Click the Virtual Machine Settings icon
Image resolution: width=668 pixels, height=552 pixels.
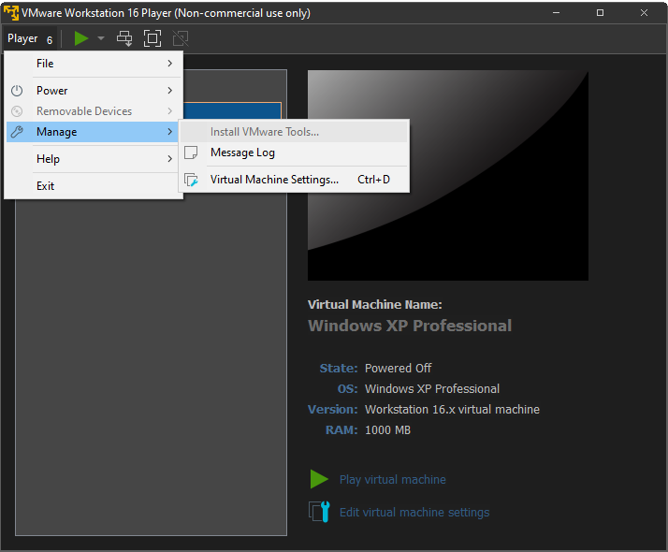191,180
